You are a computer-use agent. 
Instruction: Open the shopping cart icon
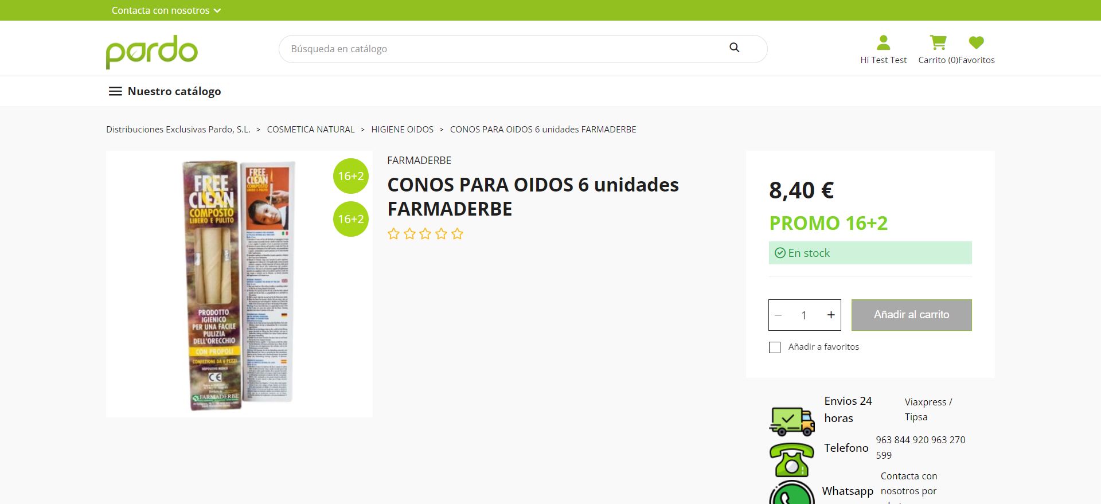click(938, 42)
